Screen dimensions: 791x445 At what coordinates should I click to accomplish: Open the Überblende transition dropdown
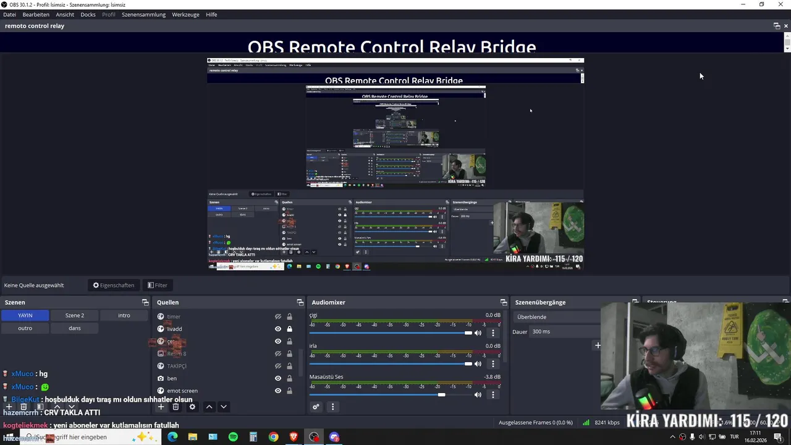coord(557,317)
